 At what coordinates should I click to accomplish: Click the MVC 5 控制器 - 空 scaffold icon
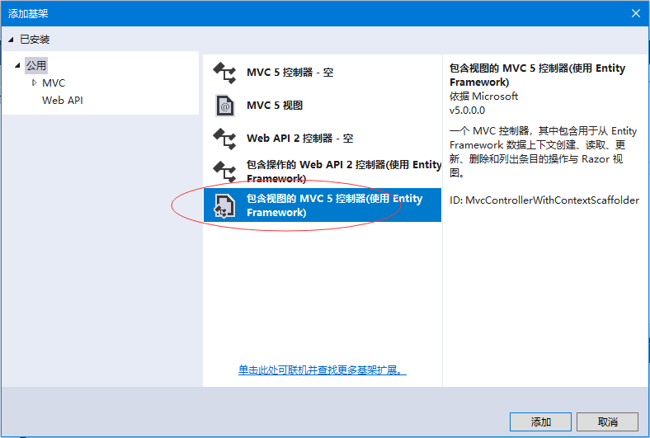pyautogui.click(x=224, y=73)
